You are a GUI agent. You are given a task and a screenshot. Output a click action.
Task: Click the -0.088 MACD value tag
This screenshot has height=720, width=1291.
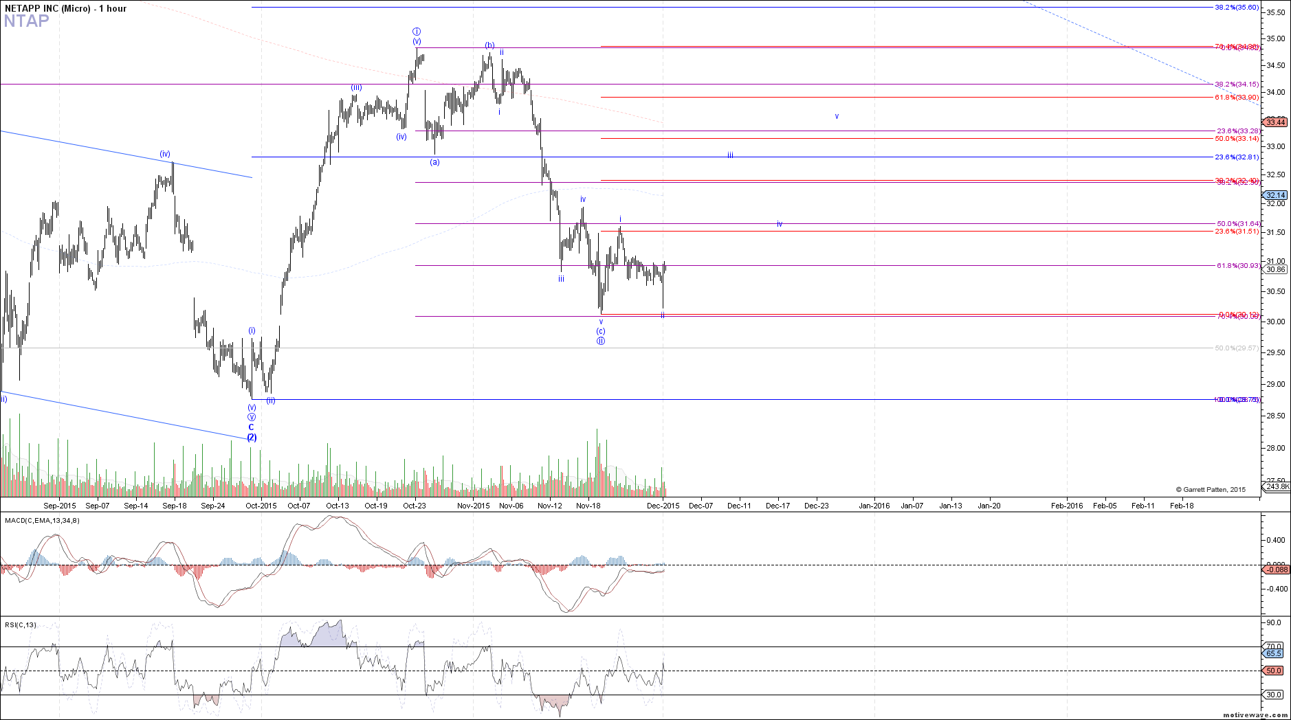click(1277, 570)
